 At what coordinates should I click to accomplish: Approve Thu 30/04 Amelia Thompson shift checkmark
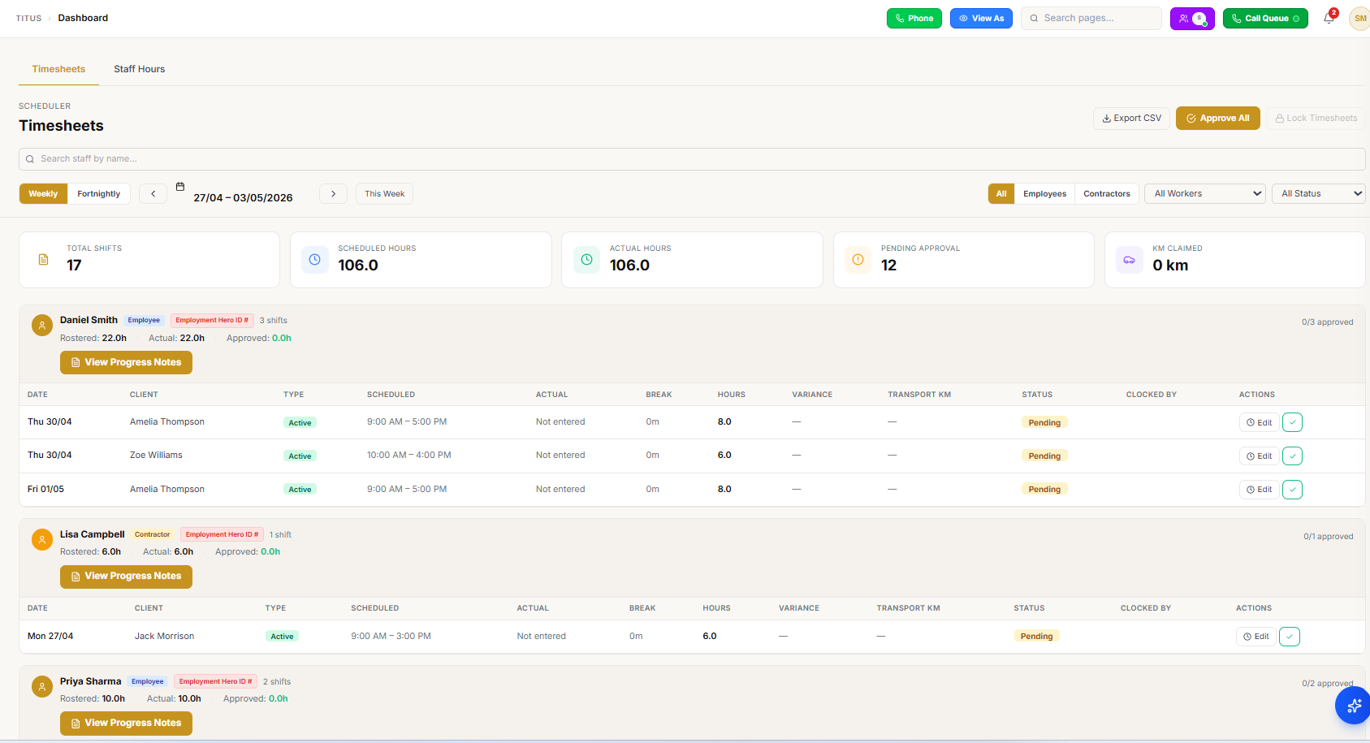pyautogui.click(x=1292, y=422)
